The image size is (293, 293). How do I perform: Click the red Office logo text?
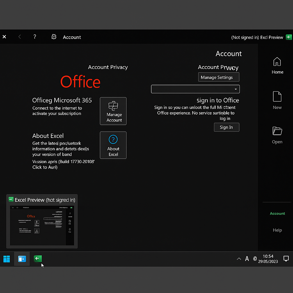coord(80,82)
